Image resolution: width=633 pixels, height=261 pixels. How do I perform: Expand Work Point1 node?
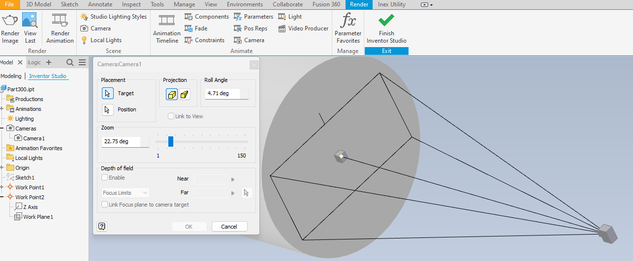[x=2, y=187]
